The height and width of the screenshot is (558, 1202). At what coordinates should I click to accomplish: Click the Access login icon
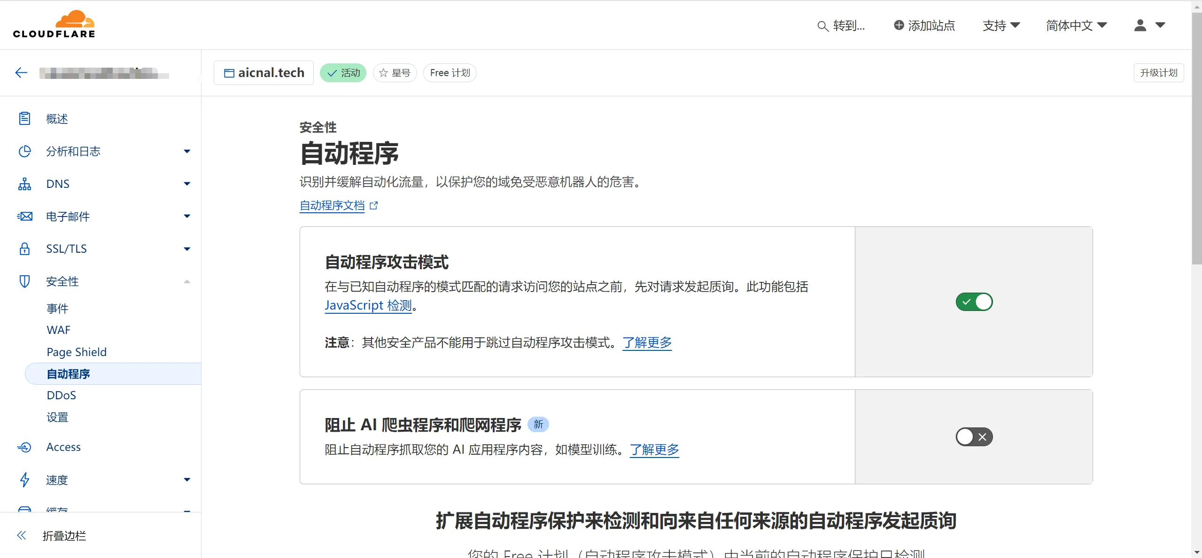click(24, 447)
